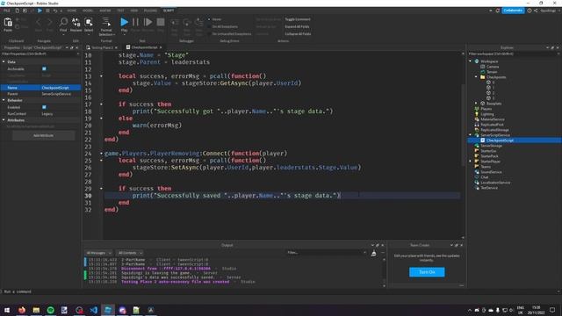562x316 pixels.
Task: Expand the StarterPlayer node
Action: (471, 162)
